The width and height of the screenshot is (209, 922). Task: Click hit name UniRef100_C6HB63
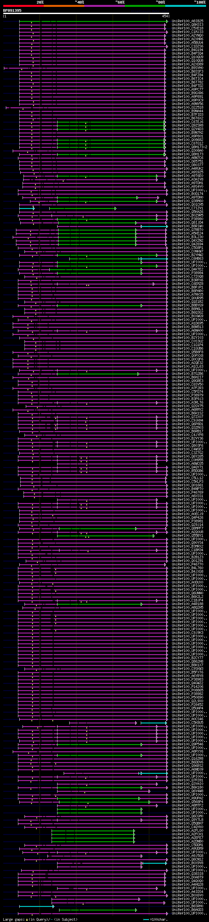coord(187,258)
